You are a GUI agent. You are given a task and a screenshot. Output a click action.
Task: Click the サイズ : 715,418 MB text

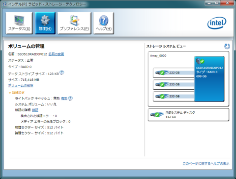[x=24, y=80]
